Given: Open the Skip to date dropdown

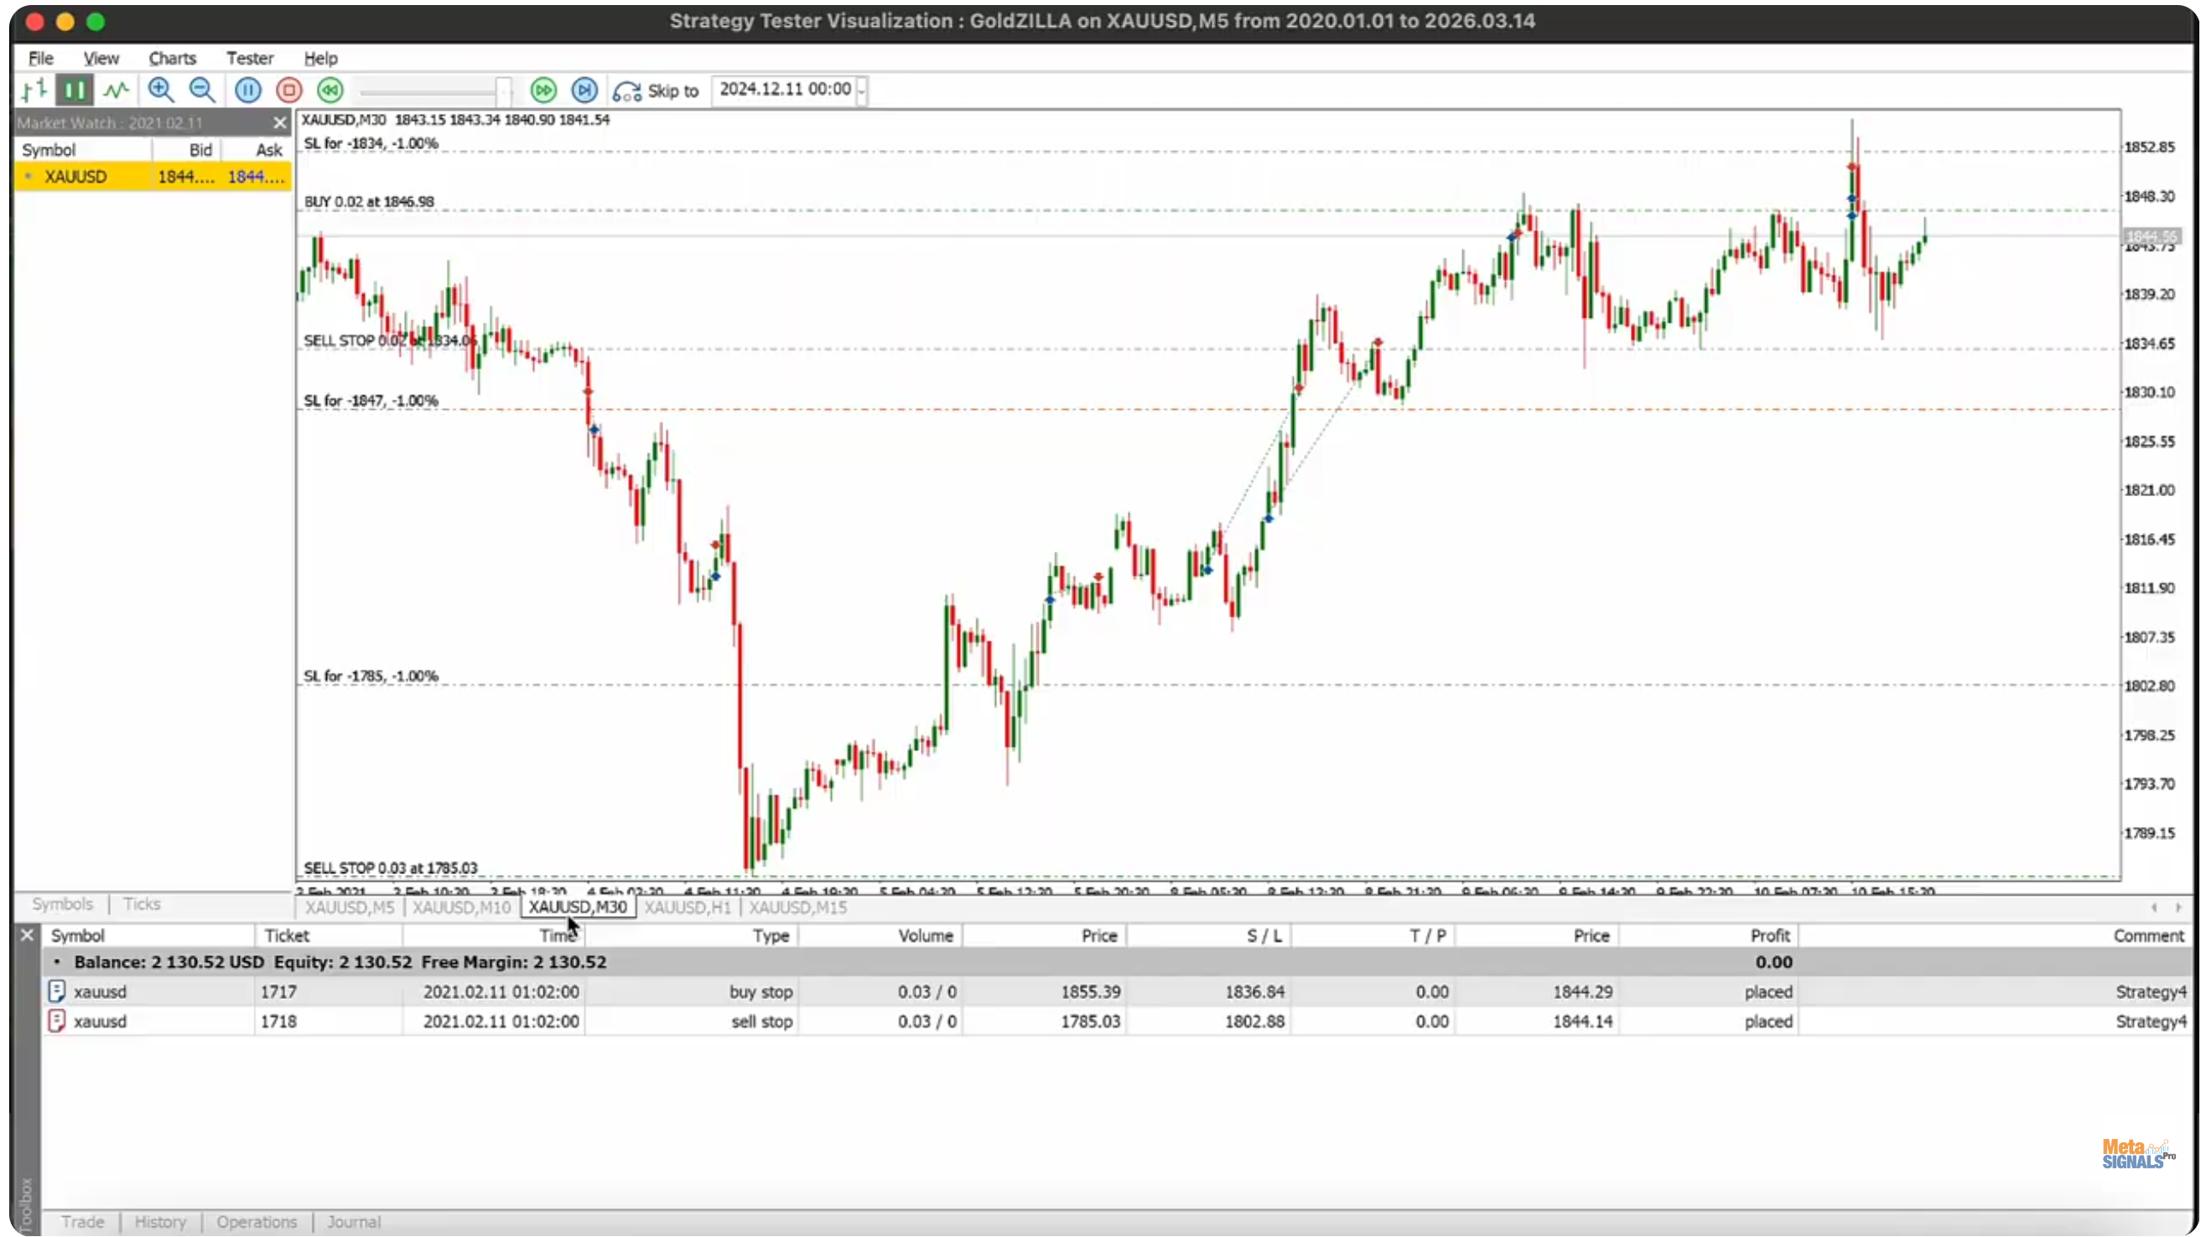Looking at the screenshot, I should click(862, 91).
